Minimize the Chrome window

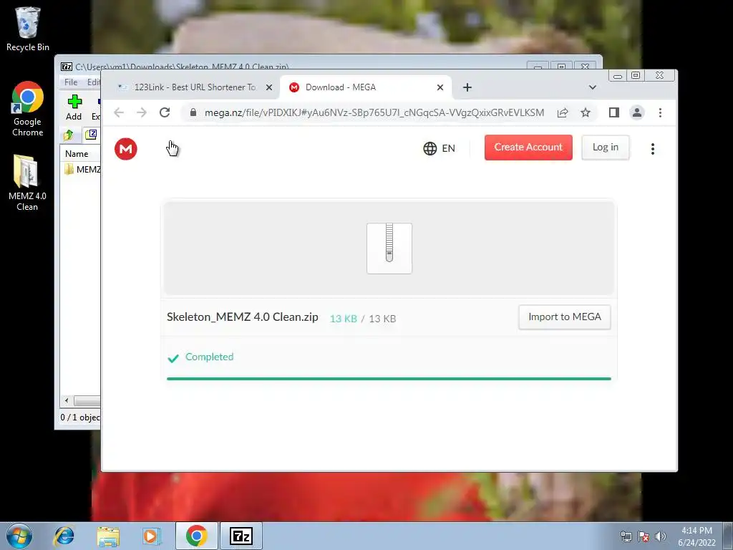[x=618, y=75]
